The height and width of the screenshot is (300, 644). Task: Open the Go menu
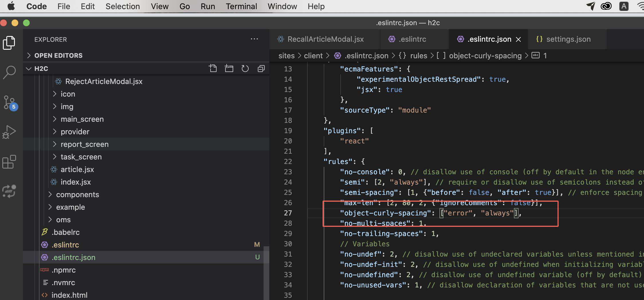[x=184, y=6]
